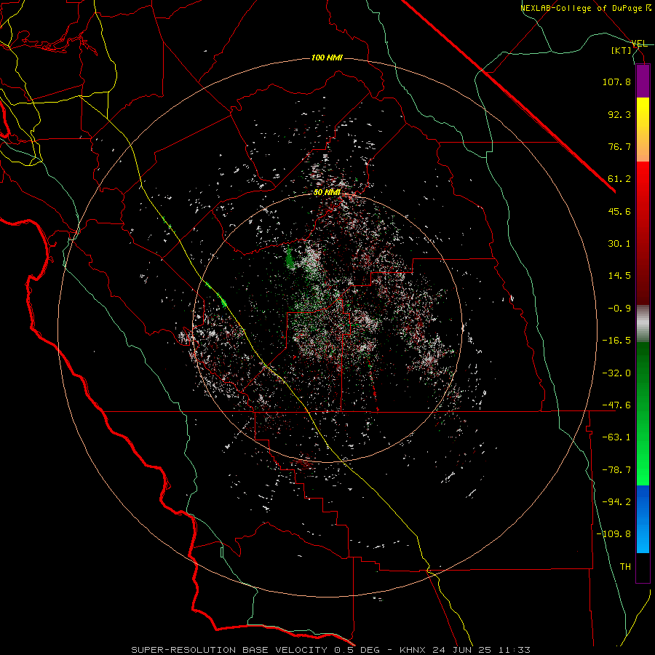Click the 50 NMI range ring label
Image resolution: width=655 pixels, height=655 pixels.
tap(327, 193)
